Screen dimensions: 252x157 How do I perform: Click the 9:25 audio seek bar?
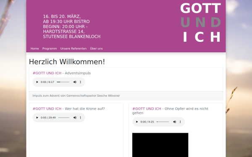163,122
